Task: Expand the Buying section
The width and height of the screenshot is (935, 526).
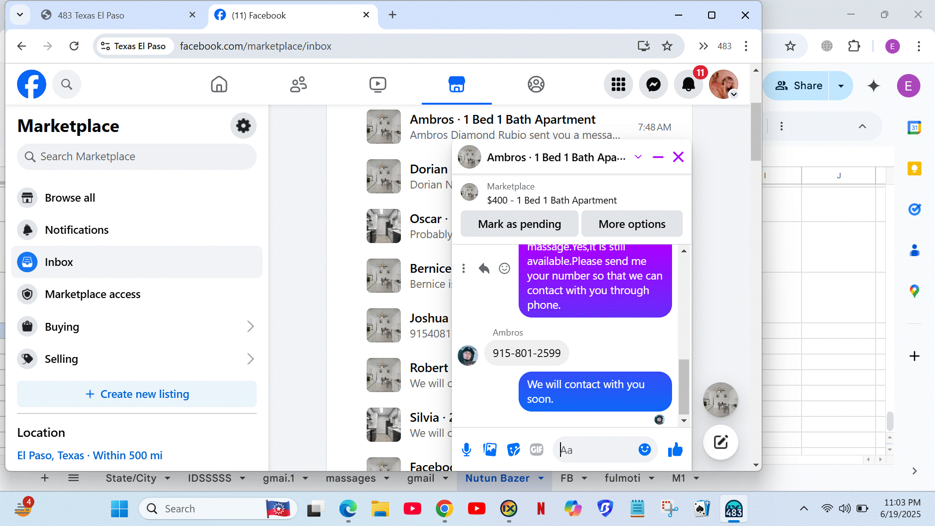Action: (250, 326)
